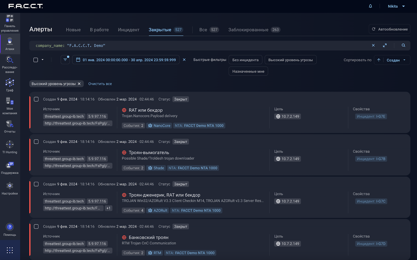
Task: Switch to the Инцидент tab
Action: 129,30
